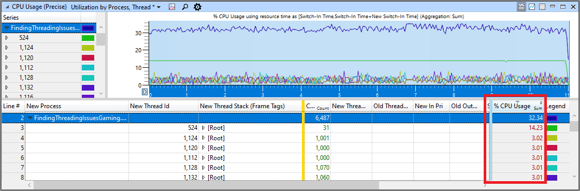Click the purple swatch beside series 1,132
580x191 pixels.
click(88, 87)
